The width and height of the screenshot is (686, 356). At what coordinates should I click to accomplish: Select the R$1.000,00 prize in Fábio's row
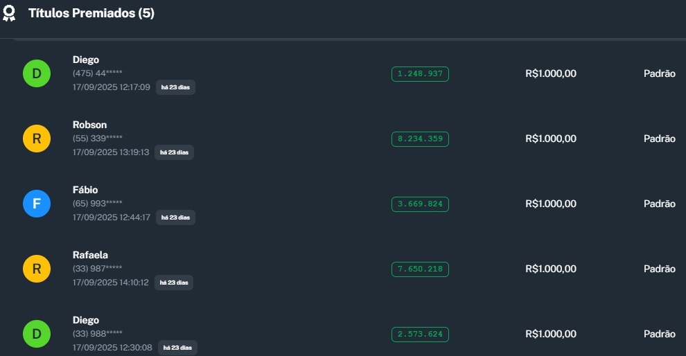pyautogui.click(x=550, y=204)
